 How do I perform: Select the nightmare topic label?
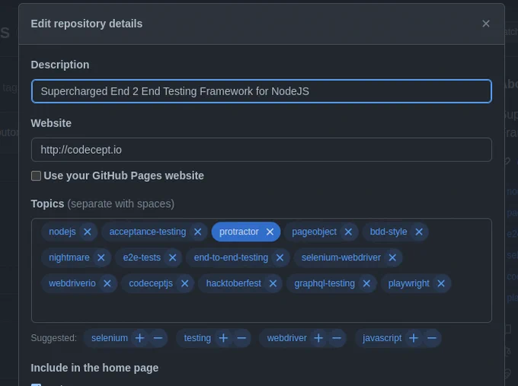coord(69,257)
